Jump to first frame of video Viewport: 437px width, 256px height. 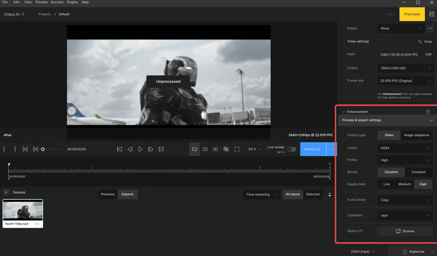point(119,149)
